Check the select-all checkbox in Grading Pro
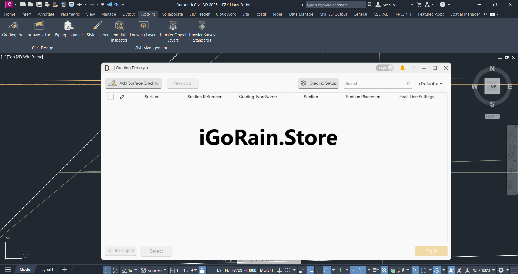Image resolution: width=518 pixels, height=274 pixels. (x=110, y=97)
